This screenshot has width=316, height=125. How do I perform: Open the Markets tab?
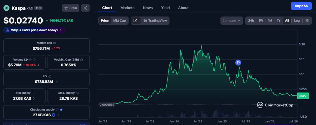coord(127,8)
